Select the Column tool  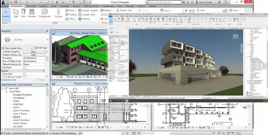(x=59, y=13)
